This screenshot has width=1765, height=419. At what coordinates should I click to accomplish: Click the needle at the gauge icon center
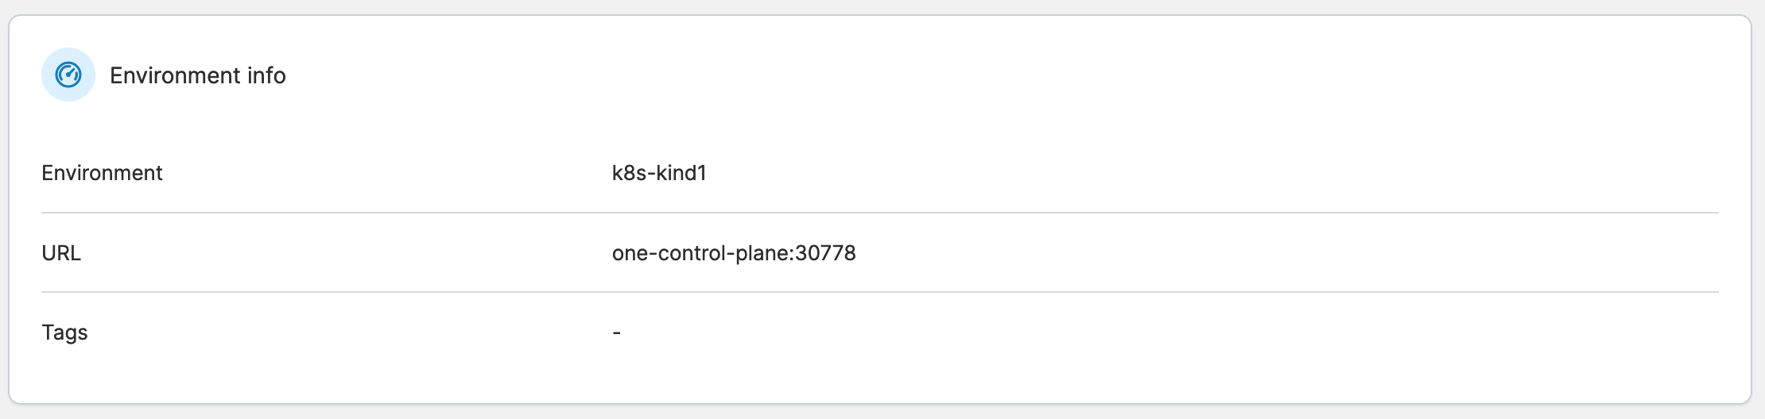[69, 75]
